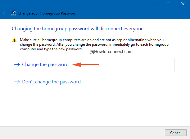Viewport: 190px width, 139px height.
Task: Click the blue arrow beside Change the password
Action: point(17,65)
